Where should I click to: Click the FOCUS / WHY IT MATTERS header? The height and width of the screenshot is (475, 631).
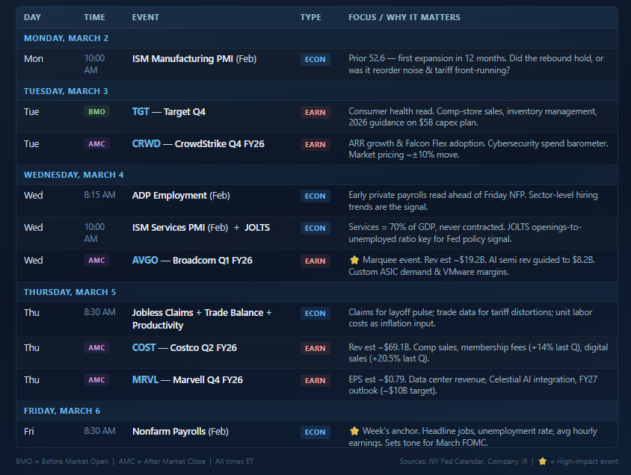click(404, 17)
